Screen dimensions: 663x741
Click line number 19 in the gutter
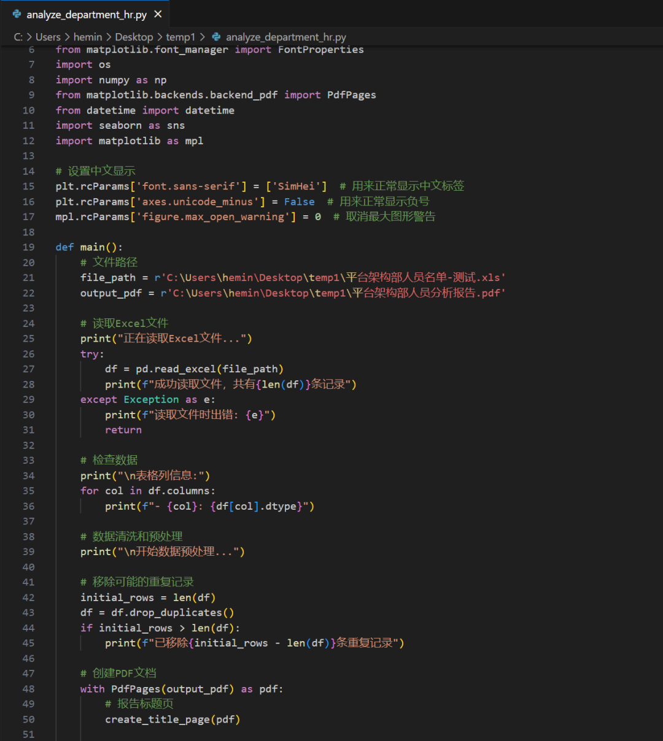pyautogui.click(x=29, y=247)
